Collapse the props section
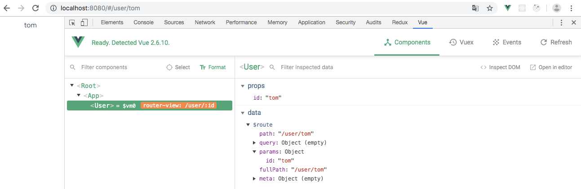The width and height of the screenshot is (581, 189). pos(243,86)
